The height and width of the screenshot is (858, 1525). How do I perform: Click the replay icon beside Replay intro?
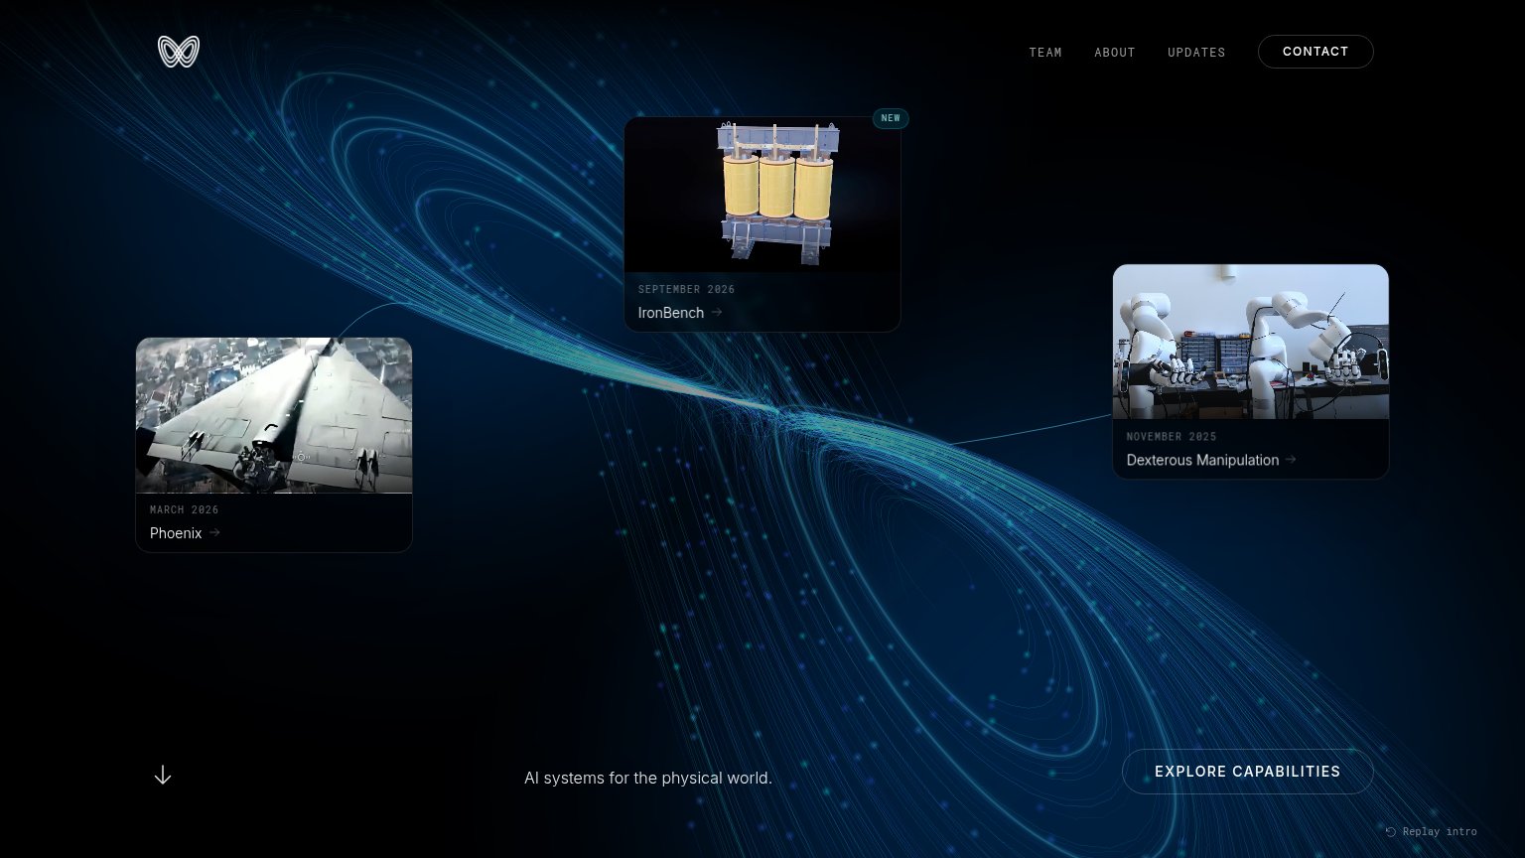coord(1391,832)
